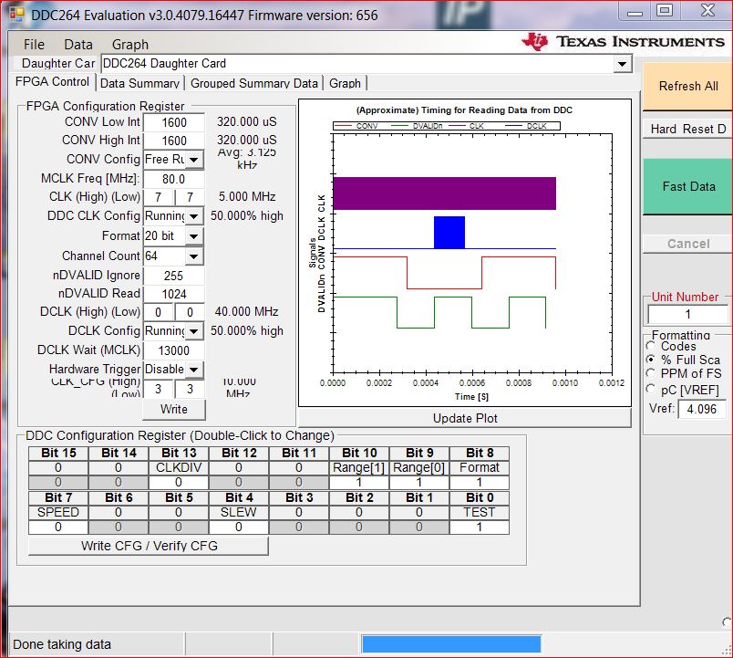Click the CLK High value field
Viewport: 733px width, 658px height.
[x=159, y=197]
